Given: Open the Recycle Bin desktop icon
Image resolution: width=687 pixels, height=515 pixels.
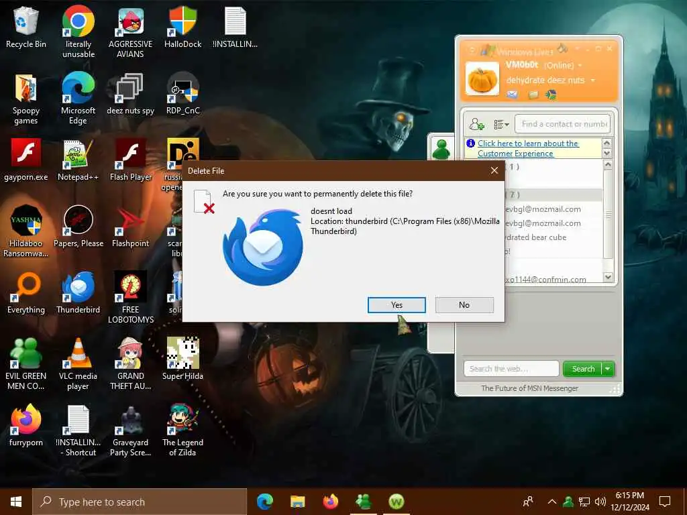Looking at the screenshot, I should [26, 27].
